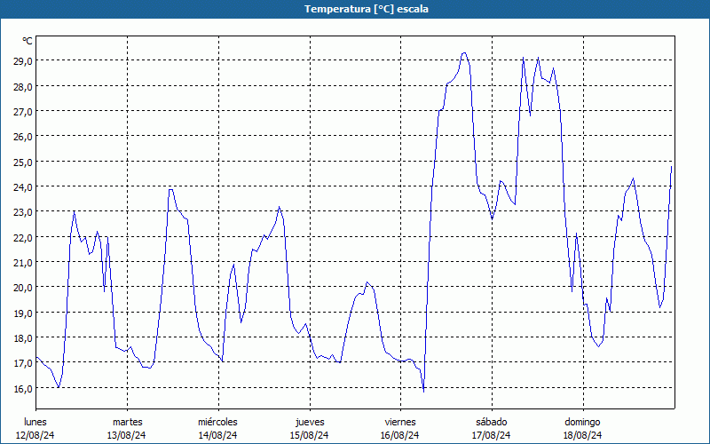Click the 18,0 temperature axis label
710x444 pixels.
(23, 338)
